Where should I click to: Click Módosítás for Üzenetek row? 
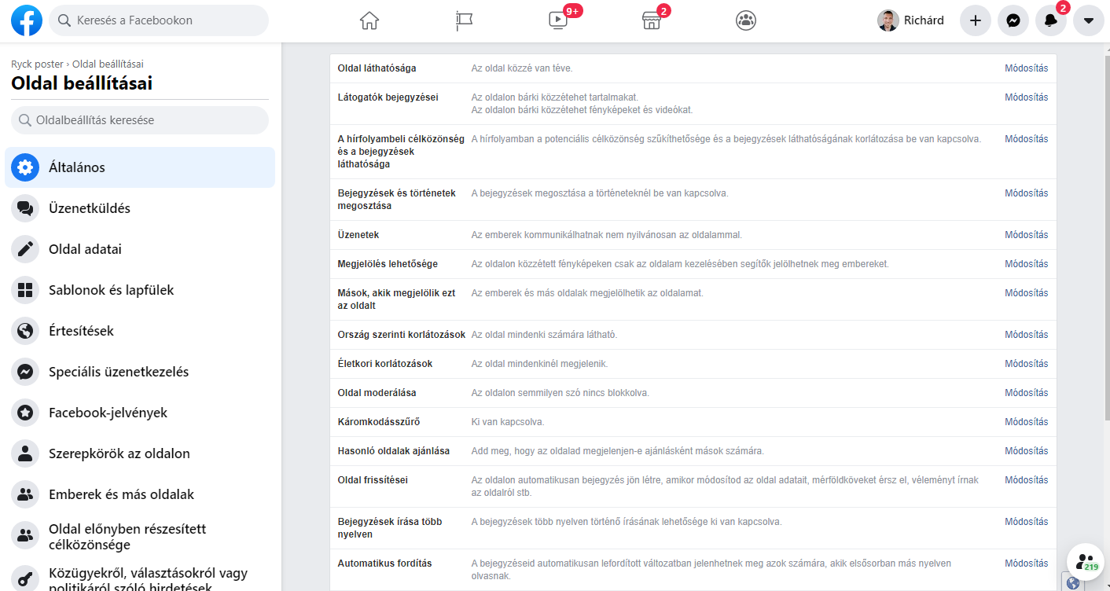[x=1026, y=235]
